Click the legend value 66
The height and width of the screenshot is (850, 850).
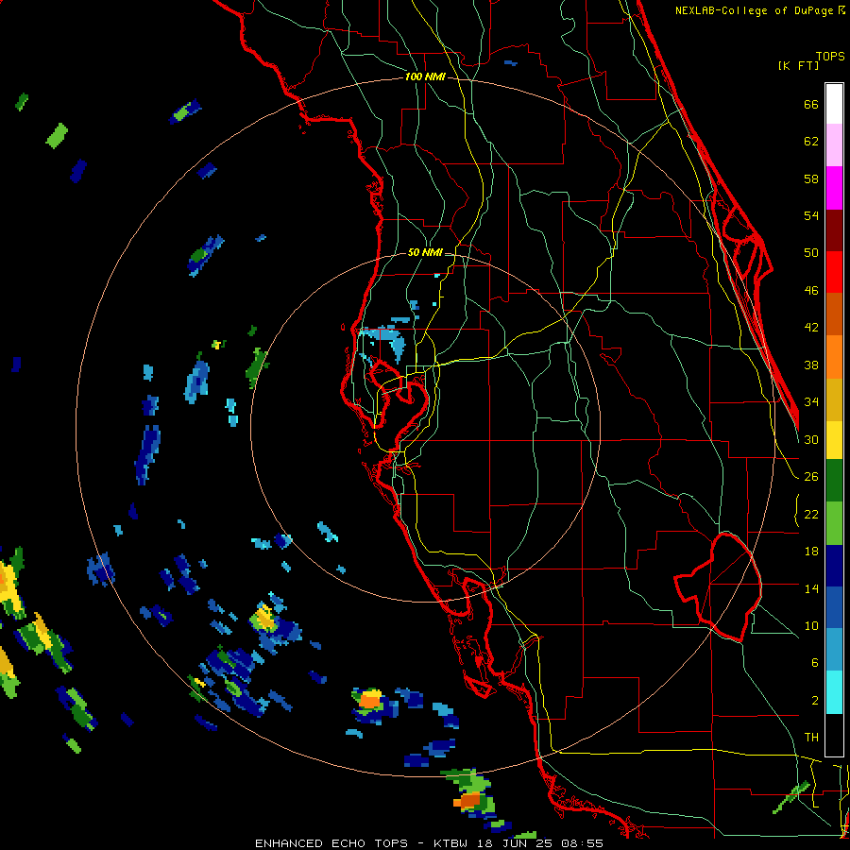click(811, 105)
